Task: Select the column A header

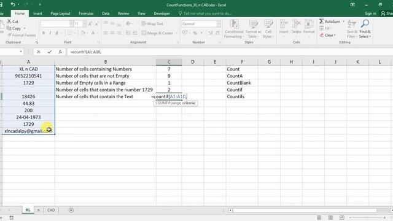Action: [x=28, y=62]
